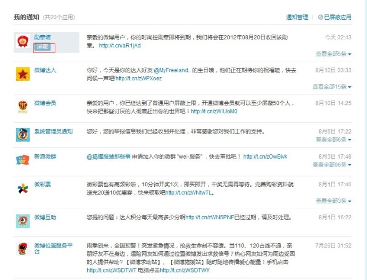Expand 查看全部5条 for 勋章馆
The image size is (367, 280).
click(x=333, y=54)
